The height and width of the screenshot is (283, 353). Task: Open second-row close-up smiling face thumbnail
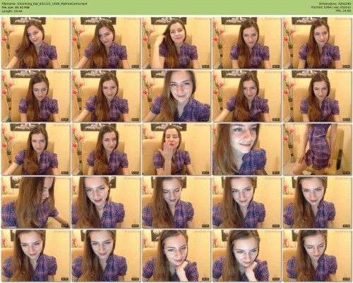tap(176, 96)
